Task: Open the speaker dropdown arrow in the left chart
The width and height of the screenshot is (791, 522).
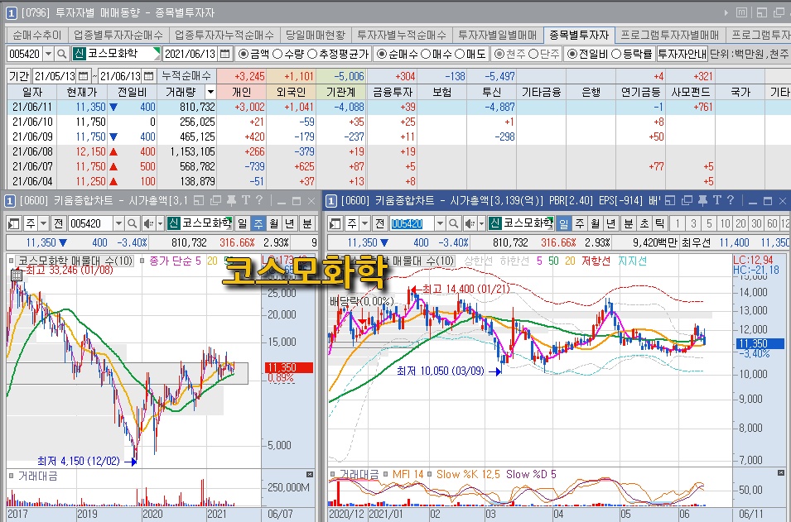Action: click(161, 223)
